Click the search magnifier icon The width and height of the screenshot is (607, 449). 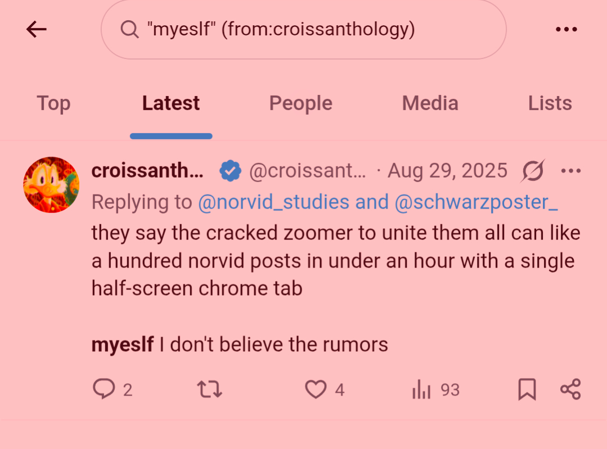point(129,29)
